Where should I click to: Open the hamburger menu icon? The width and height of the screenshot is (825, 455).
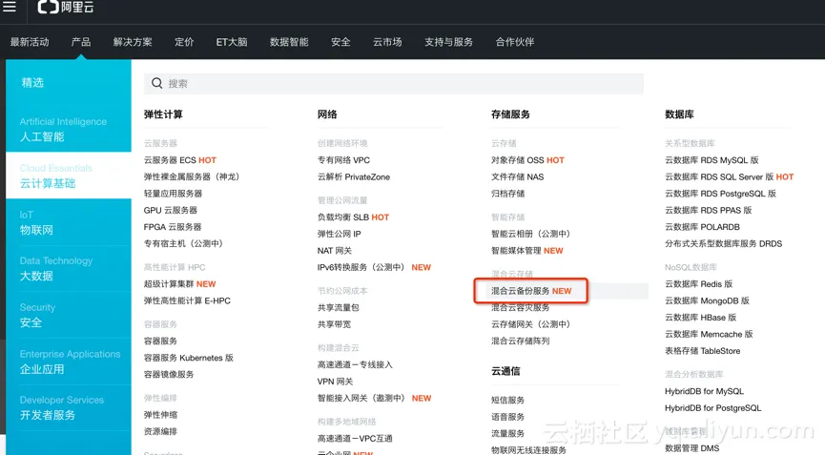pyautogui.click(x=10, y=7)
